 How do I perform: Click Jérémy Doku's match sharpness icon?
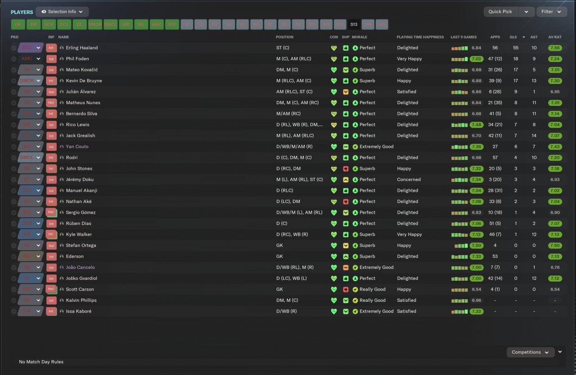point(346,180)
